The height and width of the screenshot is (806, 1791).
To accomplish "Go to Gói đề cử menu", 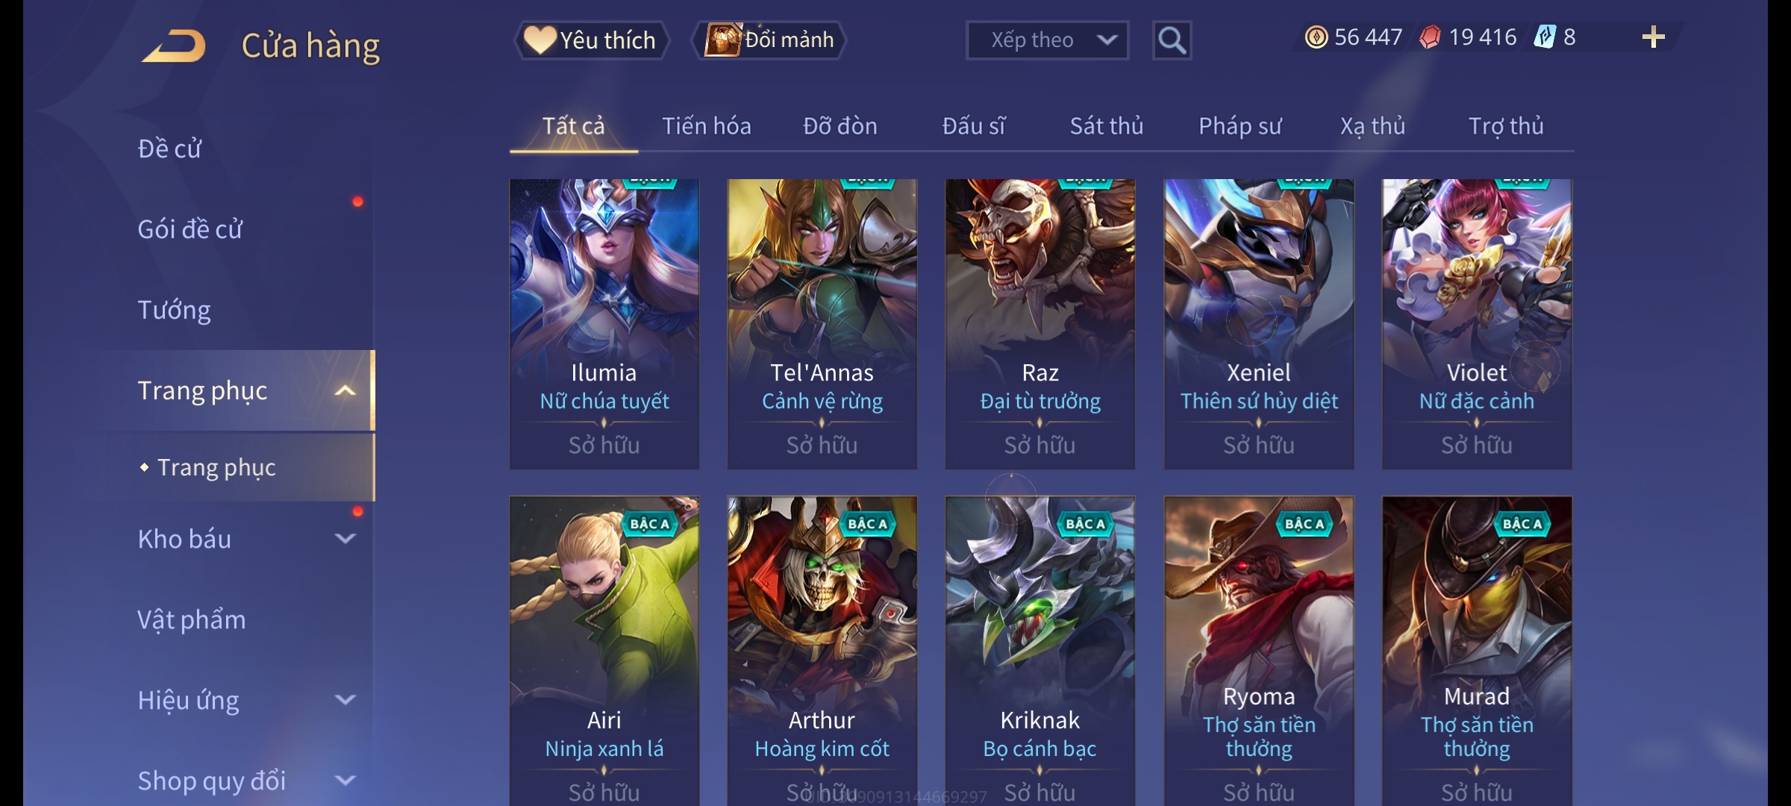I will point(190,229).
